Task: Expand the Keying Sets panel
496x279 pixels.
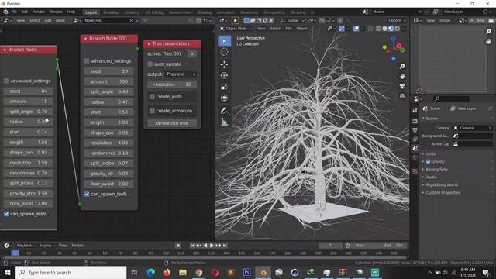Action: pos(436,170)
